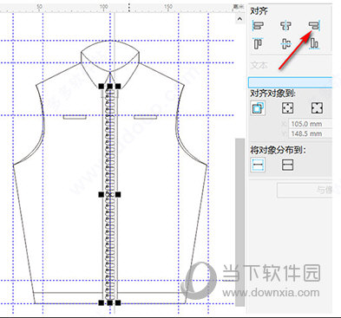
Task: Click the canvas scroll up arrow
Action: (239, 19)
